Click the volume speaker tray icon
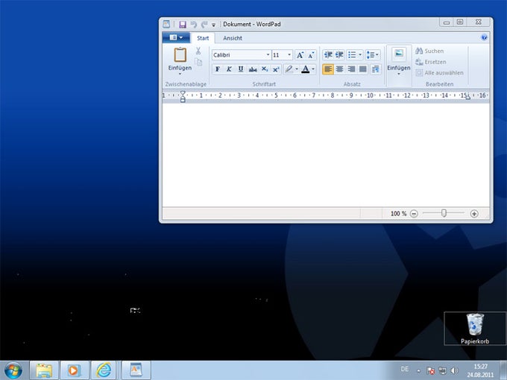The width and height of the screenshot is (507, 380). click(454, 370)
